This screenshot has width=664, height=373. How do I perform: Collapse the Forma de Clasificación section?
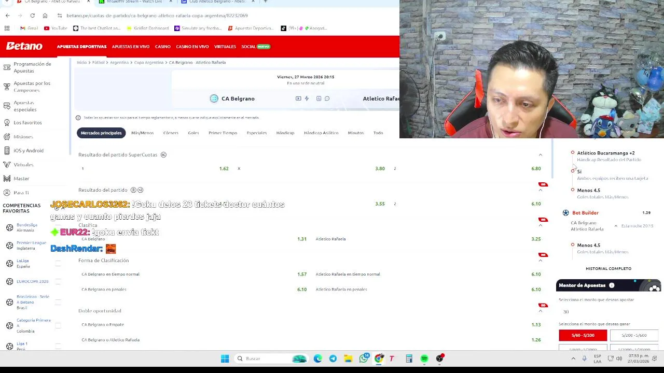point(540,261)
